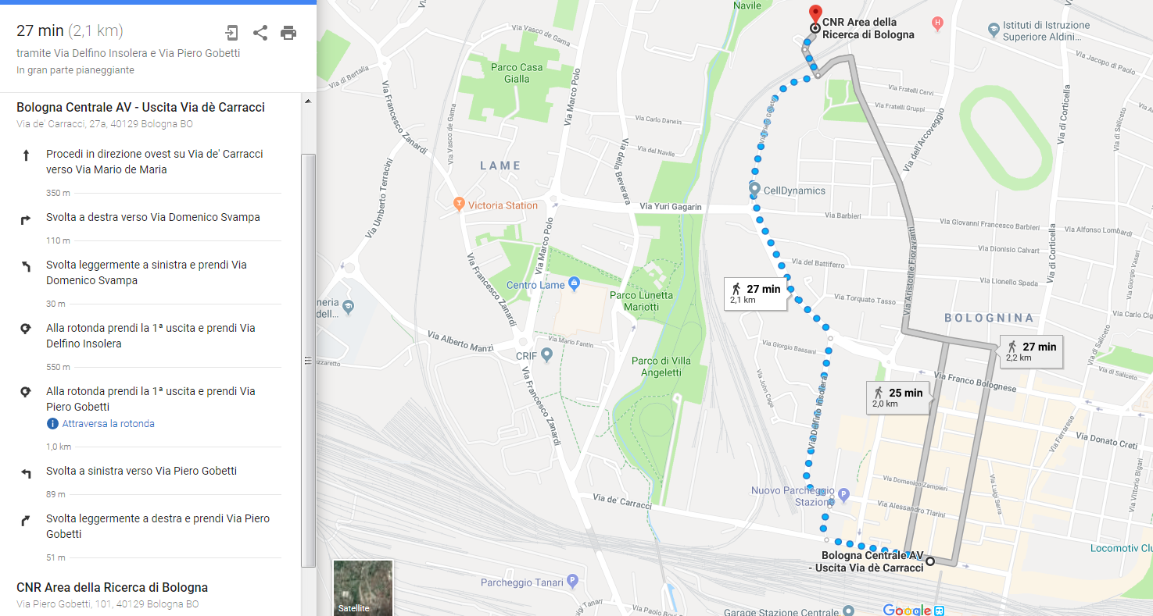
Task: Choose the 27 min 2,2 km alternate route
Action: 1032,351
